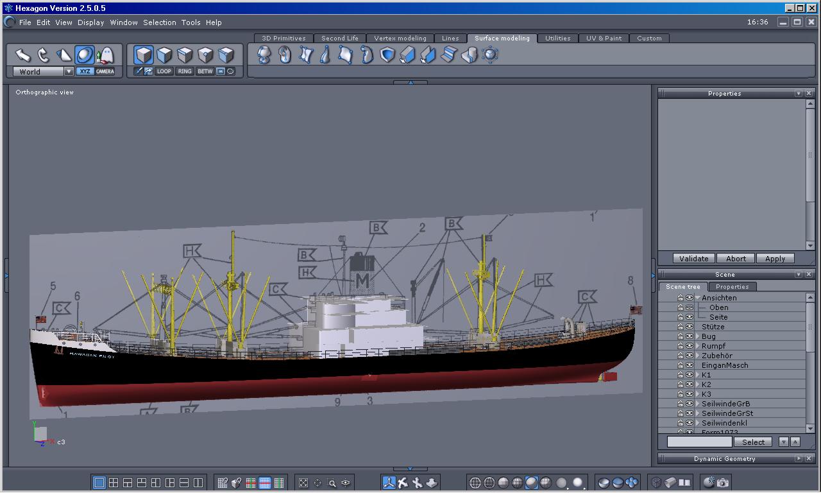Choose the scale manipulator tool
821x493 pixels.
[x=64, y=55]
